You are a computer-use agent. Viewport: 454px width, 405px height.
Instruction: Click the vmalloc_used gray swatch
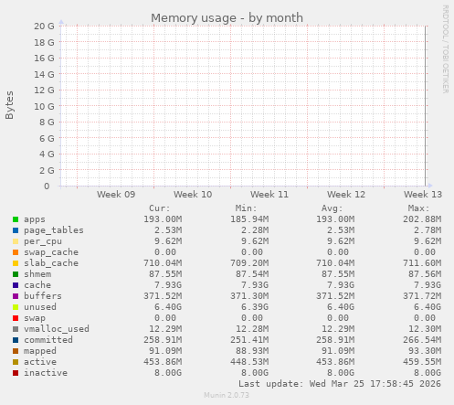click(x=16, y=329)
